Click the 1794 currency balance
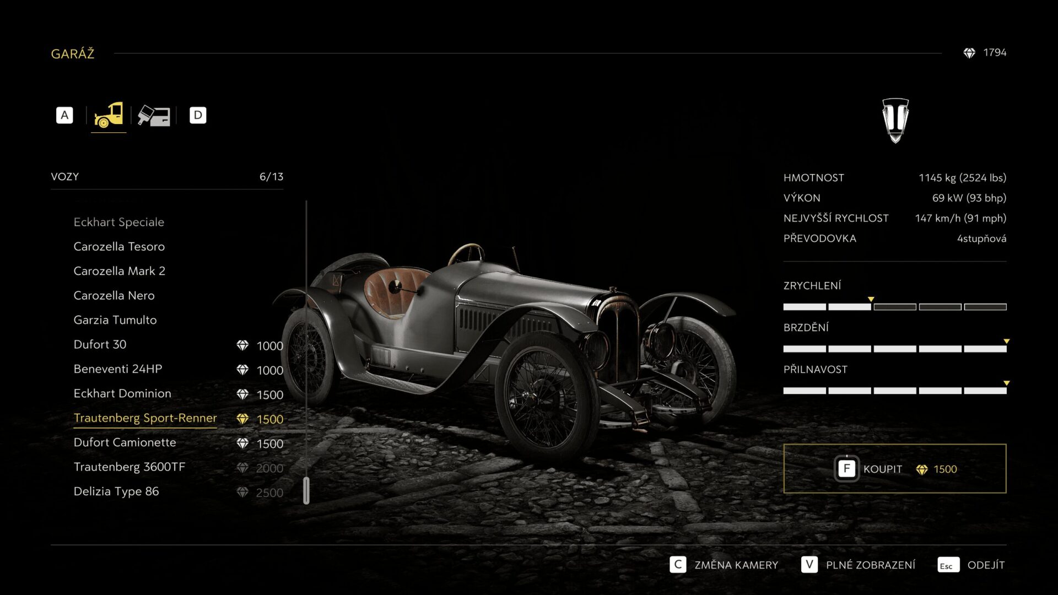Screen dimensions: 1058x595 pos(995,53)
